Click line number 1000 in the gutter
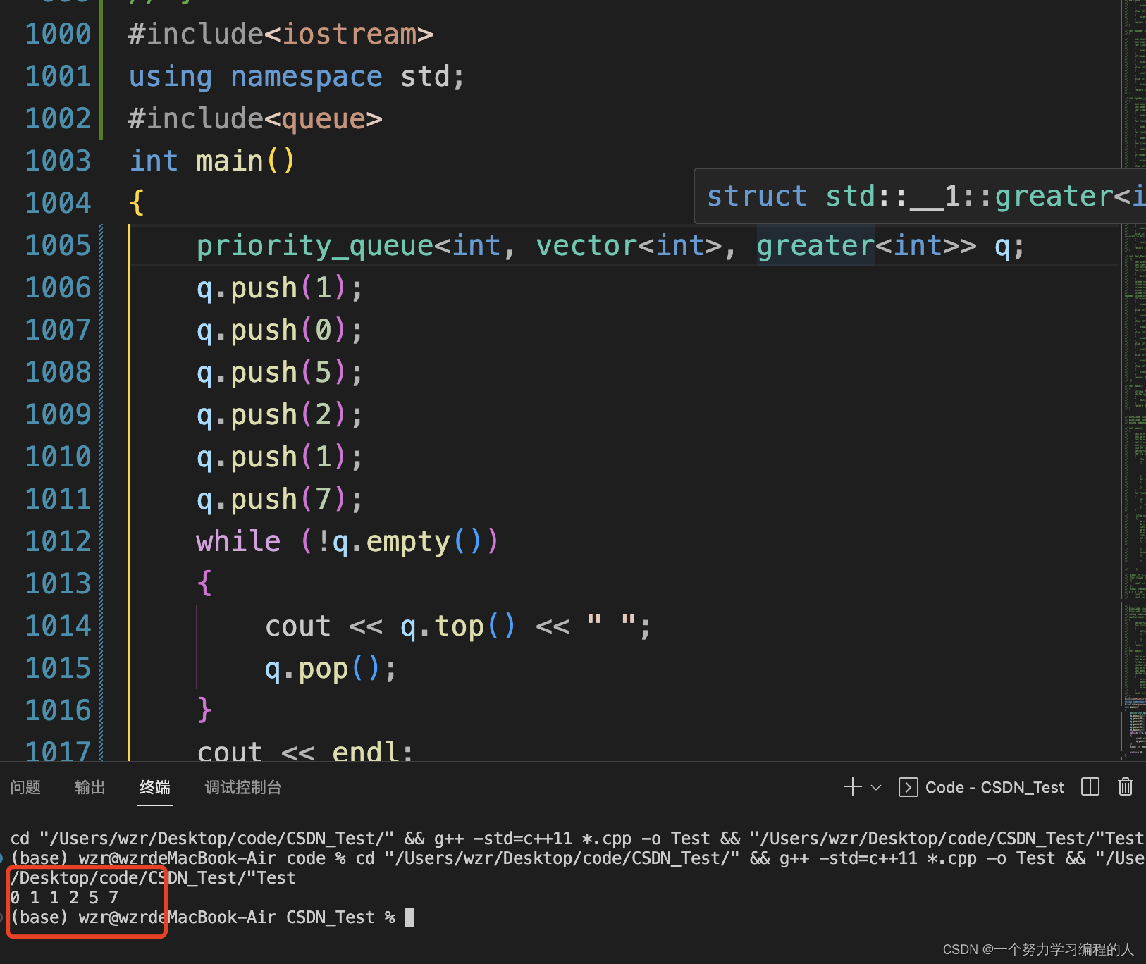Screen dimensions: 1146x964 coord(58,34)
